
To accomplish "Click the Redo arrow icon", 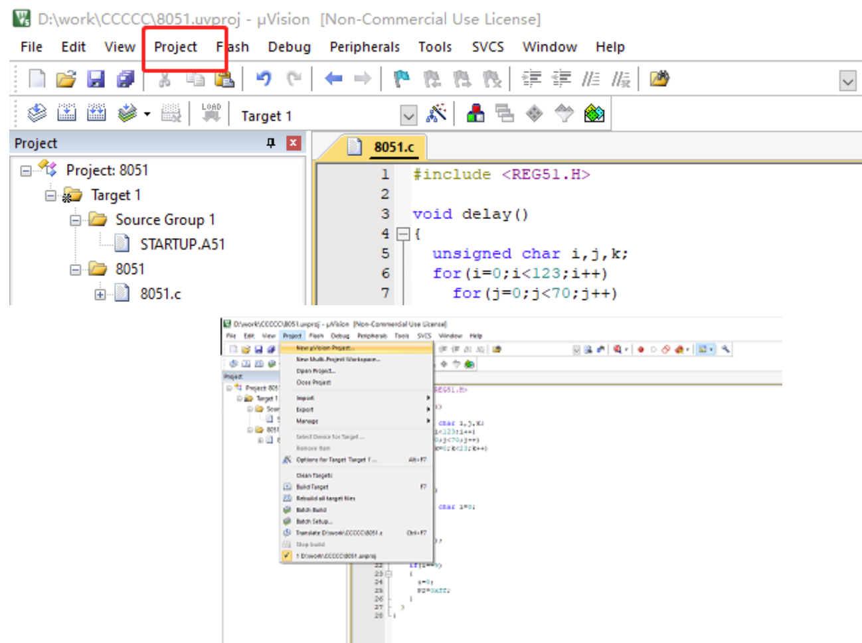I will point(294,79).
